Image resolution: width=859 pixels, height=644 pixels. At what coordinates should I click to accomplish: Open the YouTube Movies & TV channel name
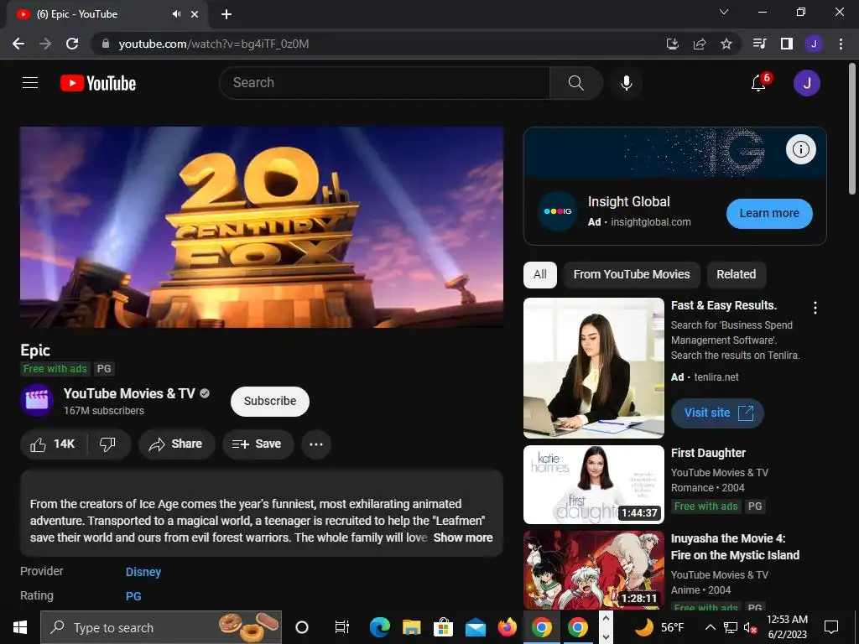click(129, 394)
